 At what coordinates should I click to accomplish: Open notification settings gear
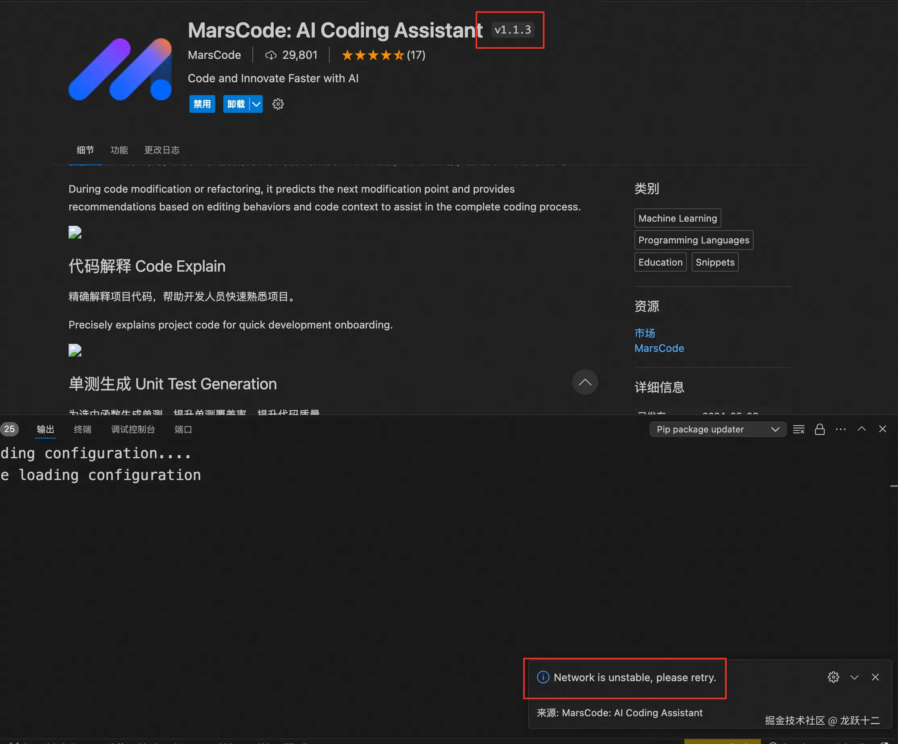(x=833, y=677)
